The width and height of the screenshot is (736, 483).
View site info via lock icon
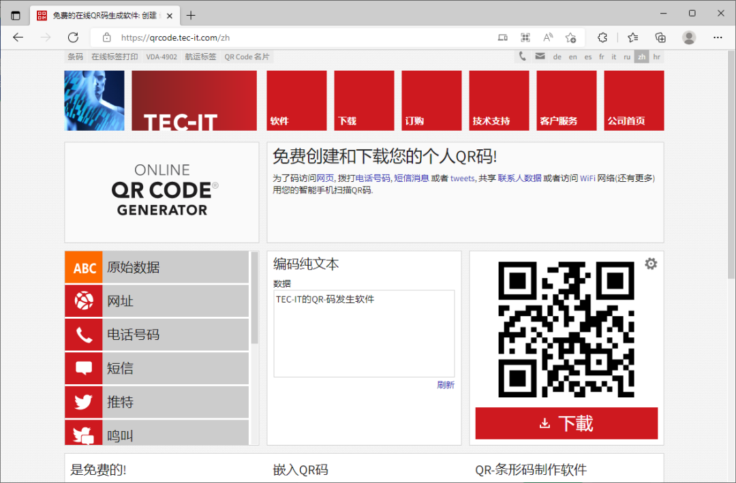[107, 37]
